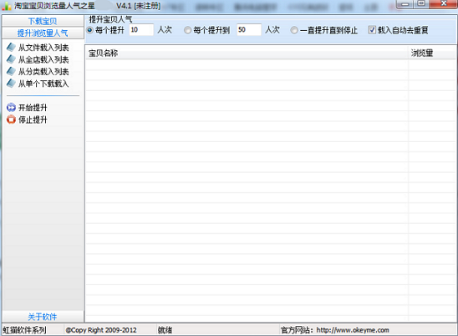This screenshot has height=336, width=458.
Task: Click the book icon beside 从文件载入列表
Action: (11, 48)
